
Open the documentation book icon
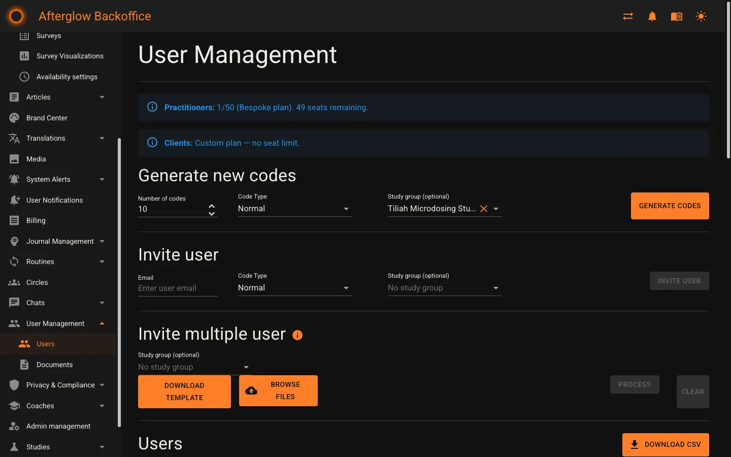(677, 17)
